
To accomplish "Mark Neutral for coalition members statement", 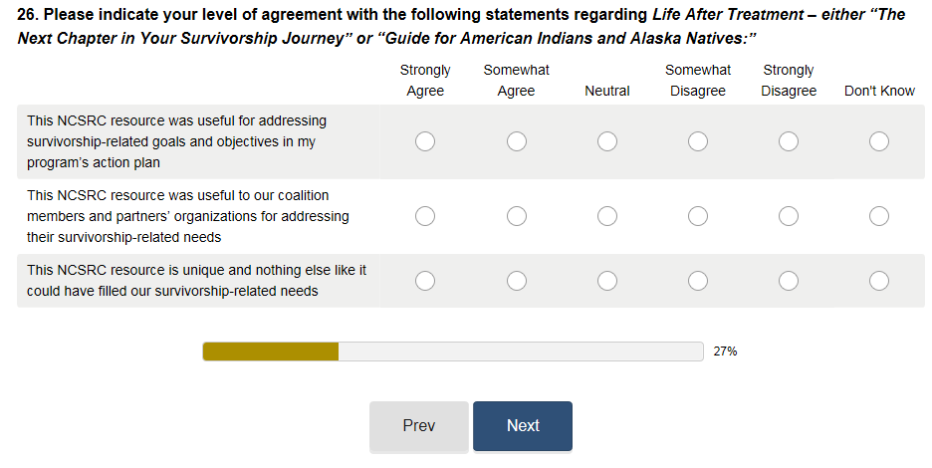I will coord(607,216).
